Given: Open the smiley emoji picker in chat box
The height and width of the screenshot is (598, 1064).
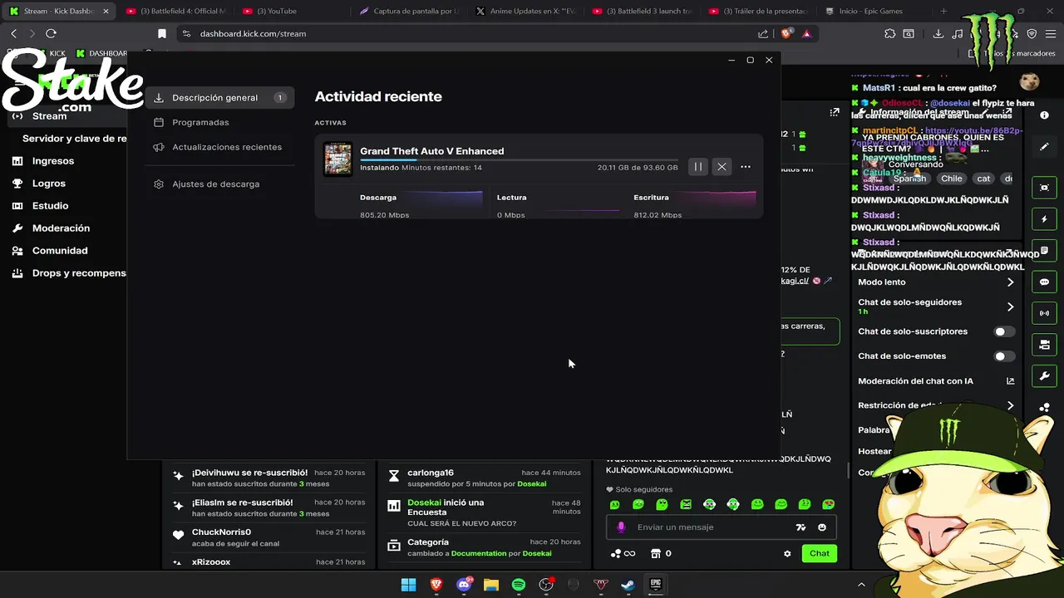Looking at the screenshot, I should [822, 527].
